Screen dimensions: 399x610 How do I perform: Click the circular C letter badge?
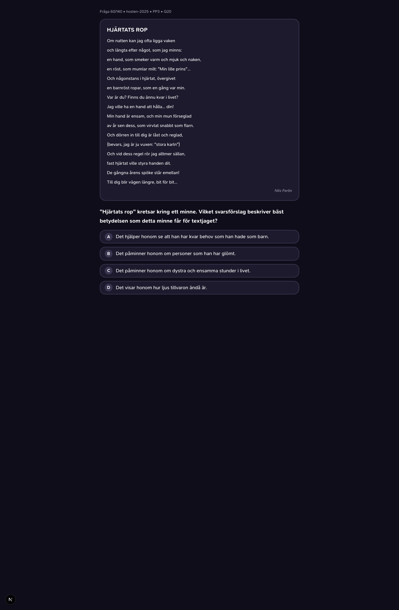pos(109,271)
